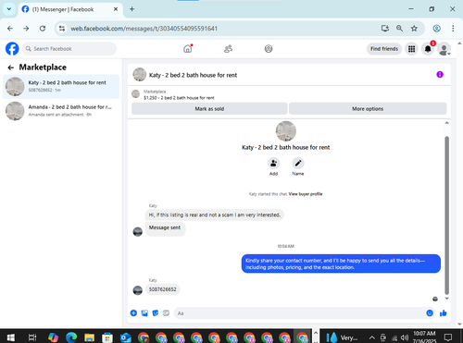Screen dimensions: 463x343
Task: Open the Facebook logo home link
Action: [x=12, y=49]
